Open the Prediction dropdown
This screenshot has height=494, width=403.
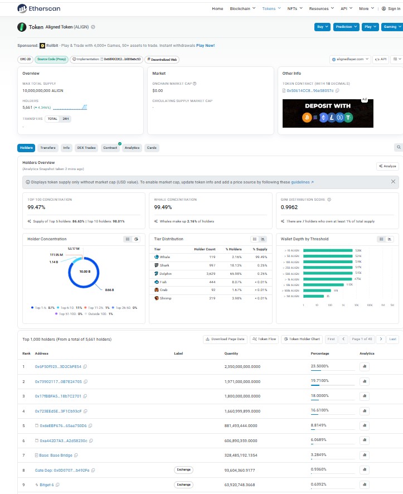pos(346,27)
